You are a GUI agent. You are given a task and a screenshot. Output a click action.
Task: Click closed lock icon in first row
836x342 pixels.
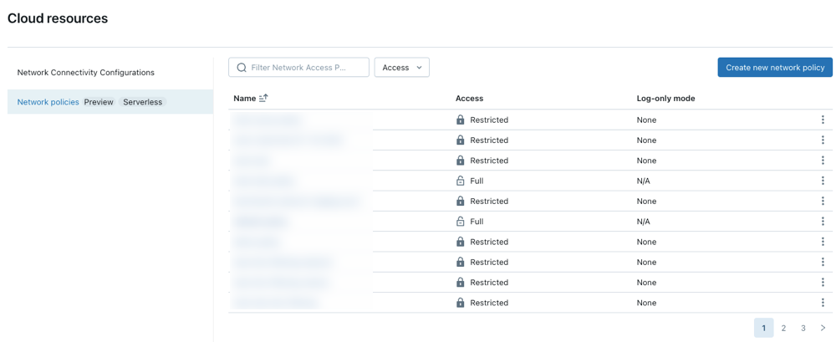tap(461, 120)
